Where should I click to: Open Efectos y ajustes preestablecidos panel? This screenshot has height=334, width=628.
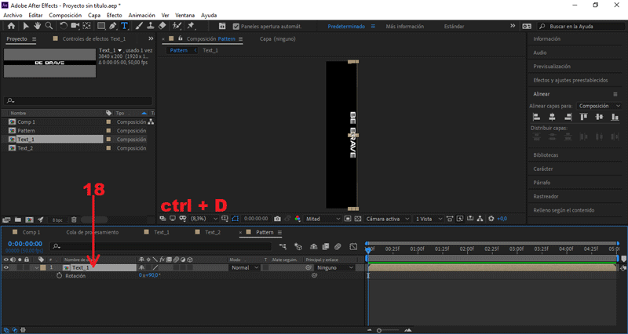tap(571, 80)
